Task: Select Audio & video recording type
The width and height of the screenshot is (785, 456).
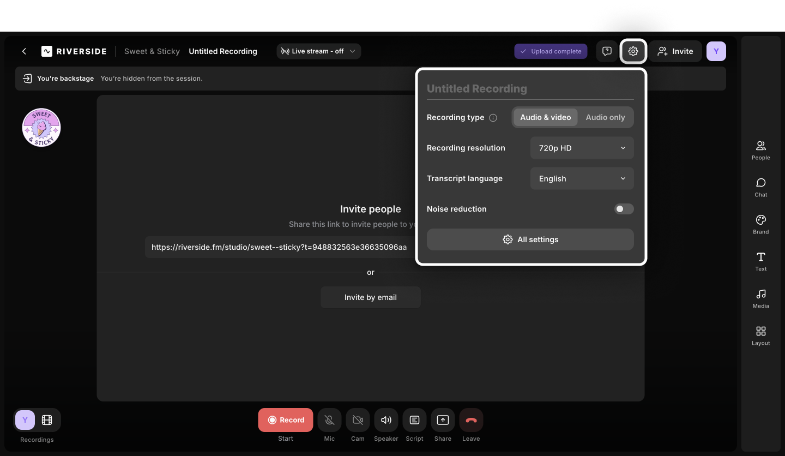Action: pyautogui.click(x=545, y=117)
